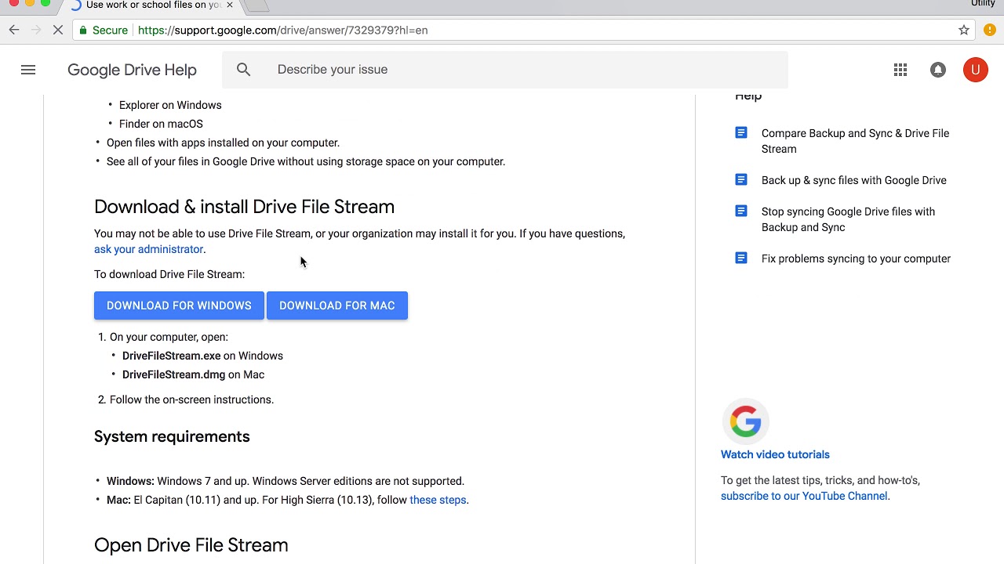This screenshot has width=1004, height=564.
Task: Open the notifications bell
Action: (938, 70)
